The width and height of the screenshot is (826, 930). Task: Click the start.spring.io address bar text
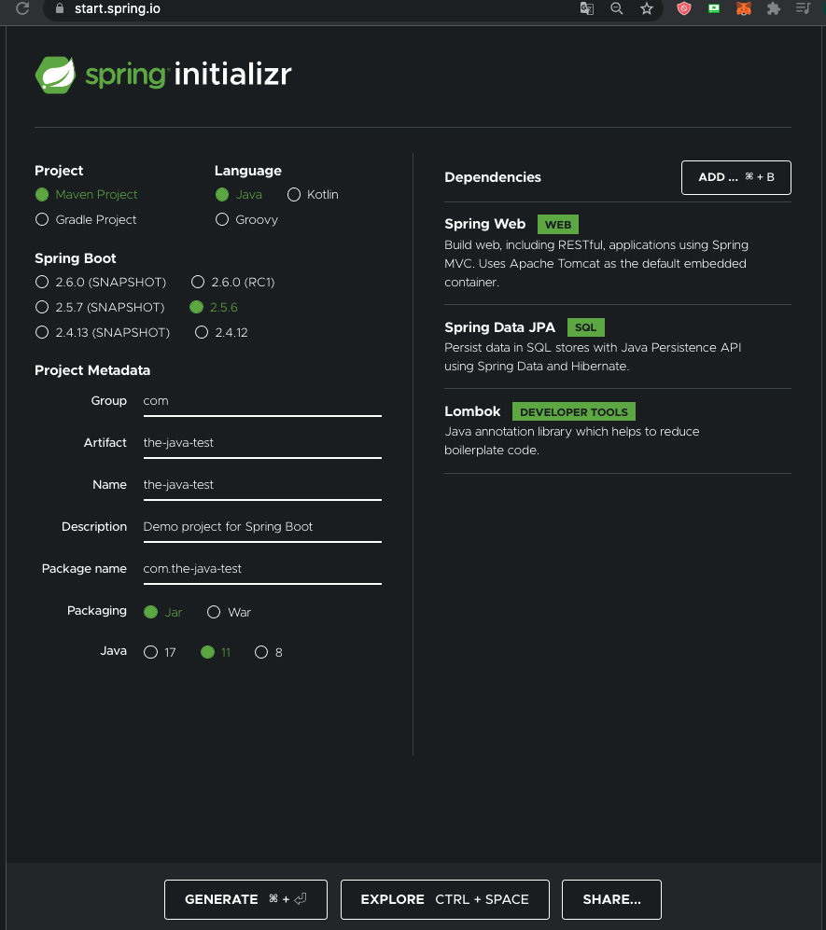[118, 9]
